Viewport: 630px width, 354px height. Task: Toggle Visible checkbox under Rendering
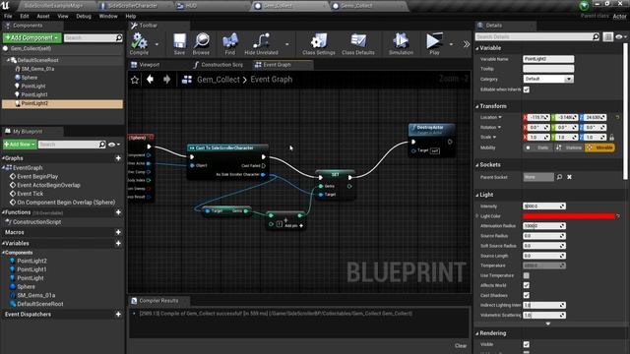tap(527, 344)
